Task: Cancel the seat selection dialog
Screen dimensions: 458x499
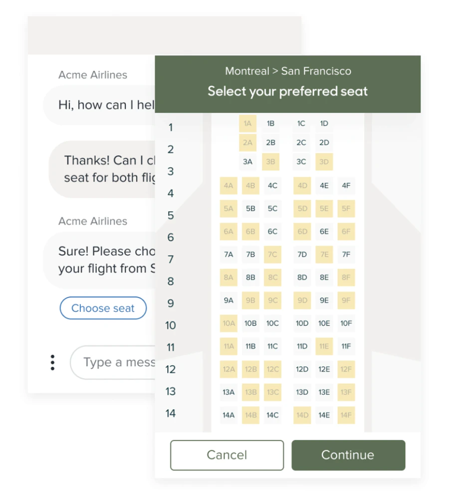Action: pos(227,455)
